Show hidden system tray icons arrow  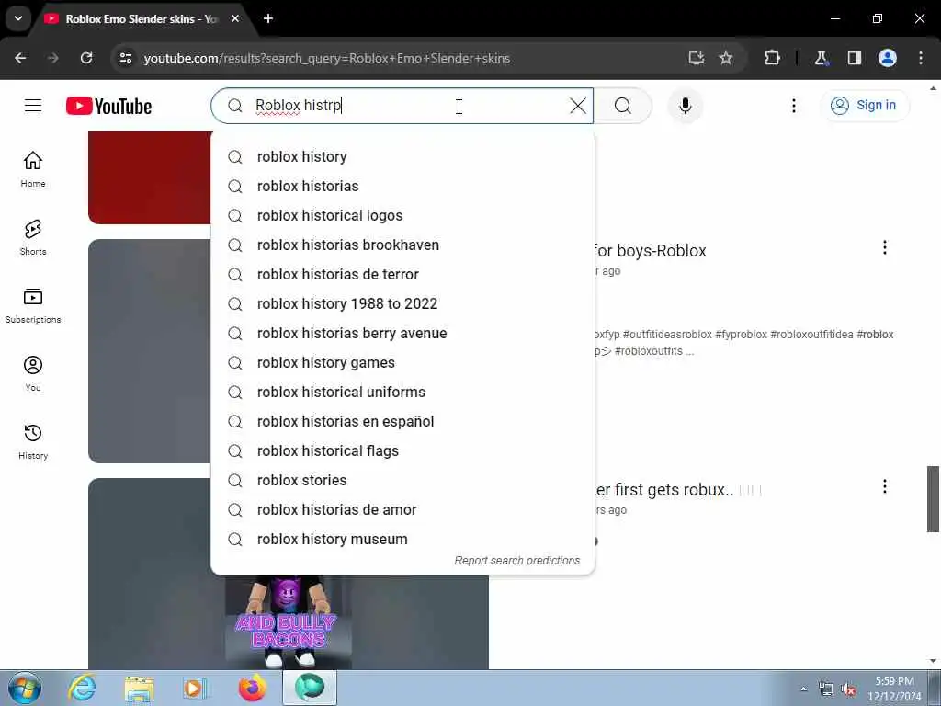point(803,689)
